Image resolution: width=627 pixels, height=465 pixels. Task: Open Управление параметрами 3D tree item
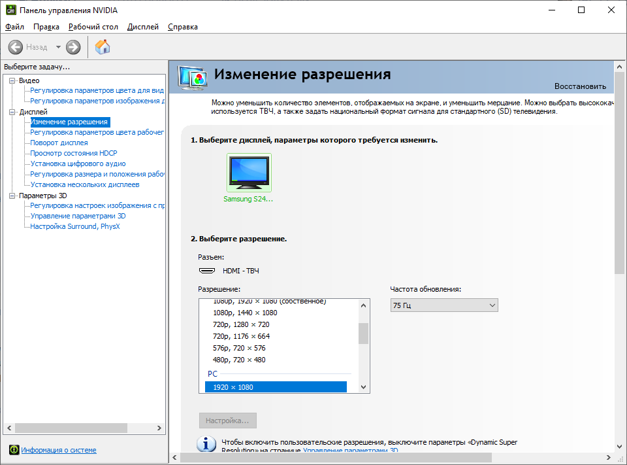[x=78, y=216]
